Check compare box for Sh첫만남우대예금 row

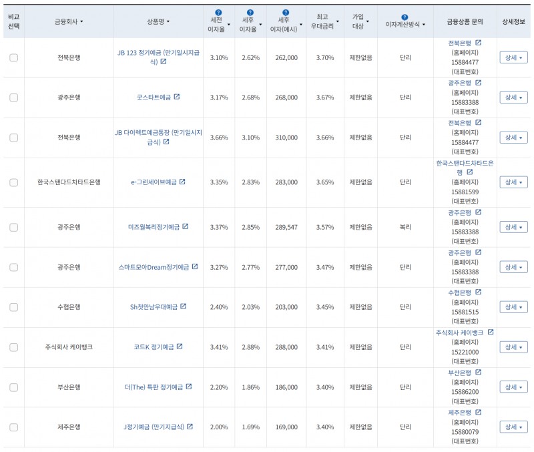click(x=13, y=307)
